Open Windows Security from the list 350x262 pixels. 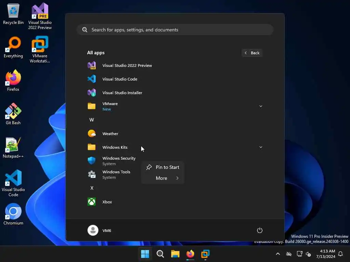click(x=175, y=161)
